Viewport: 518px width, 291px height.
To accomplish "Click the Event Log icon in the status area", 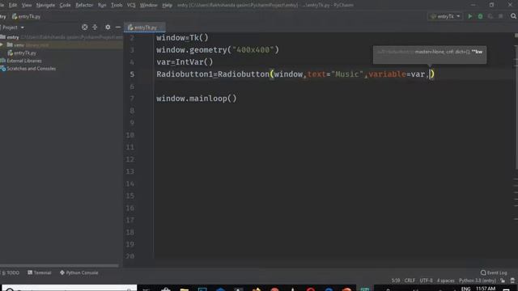I will click(x=483, y=273).
